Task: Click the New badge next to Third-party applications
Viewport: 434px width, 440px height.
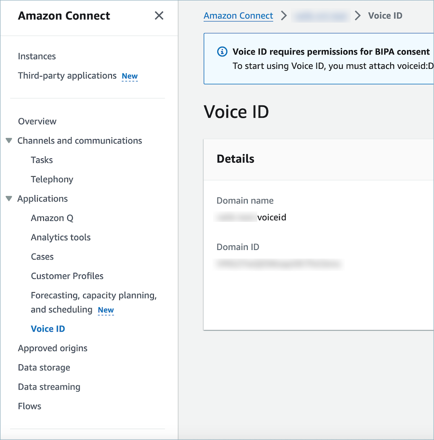Action: pyautogui.click(x=129, y=76)
